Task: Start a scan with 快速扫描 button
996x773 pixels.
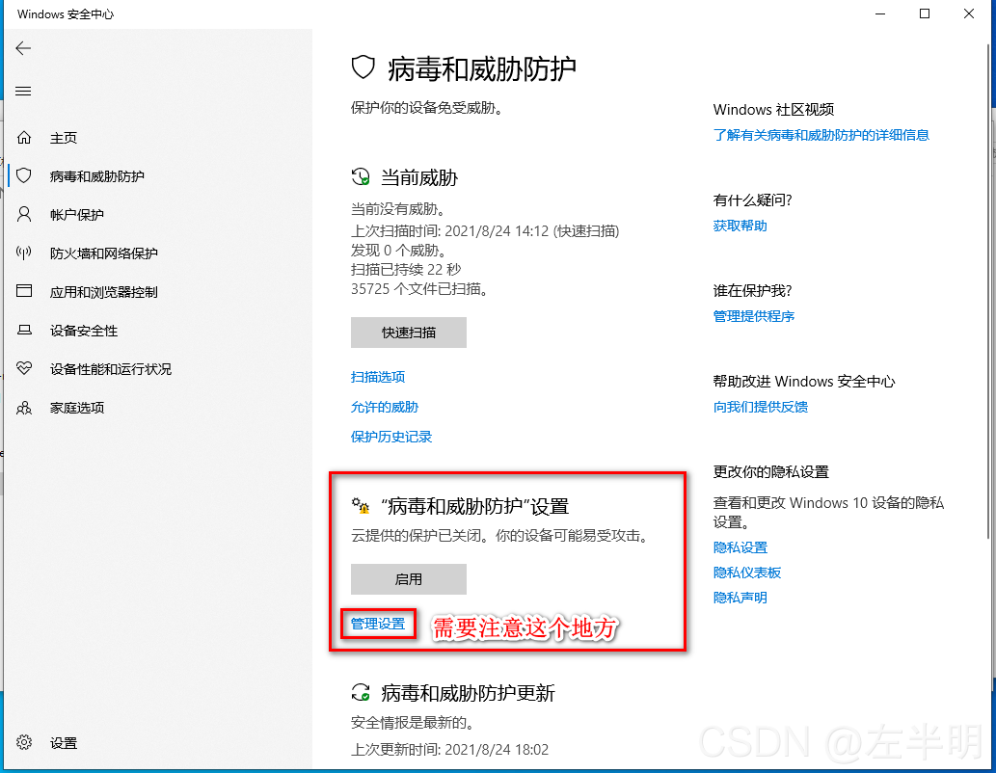Action: (409, 333)
